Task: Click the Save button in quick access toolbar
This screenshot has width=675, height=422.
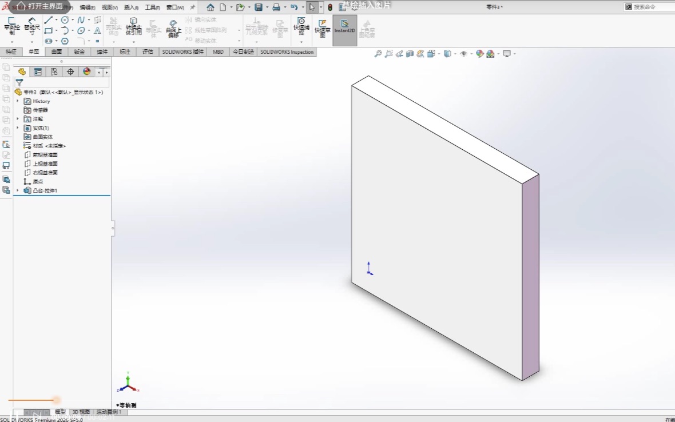Action: [x=259, y=7]
